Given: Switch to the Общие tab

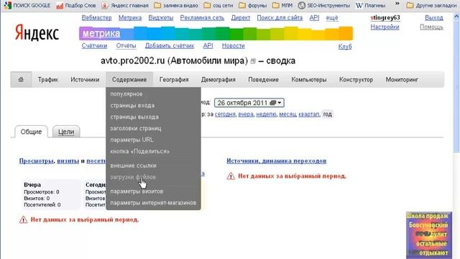Looking at the screenshot, I should click(31, 132).
